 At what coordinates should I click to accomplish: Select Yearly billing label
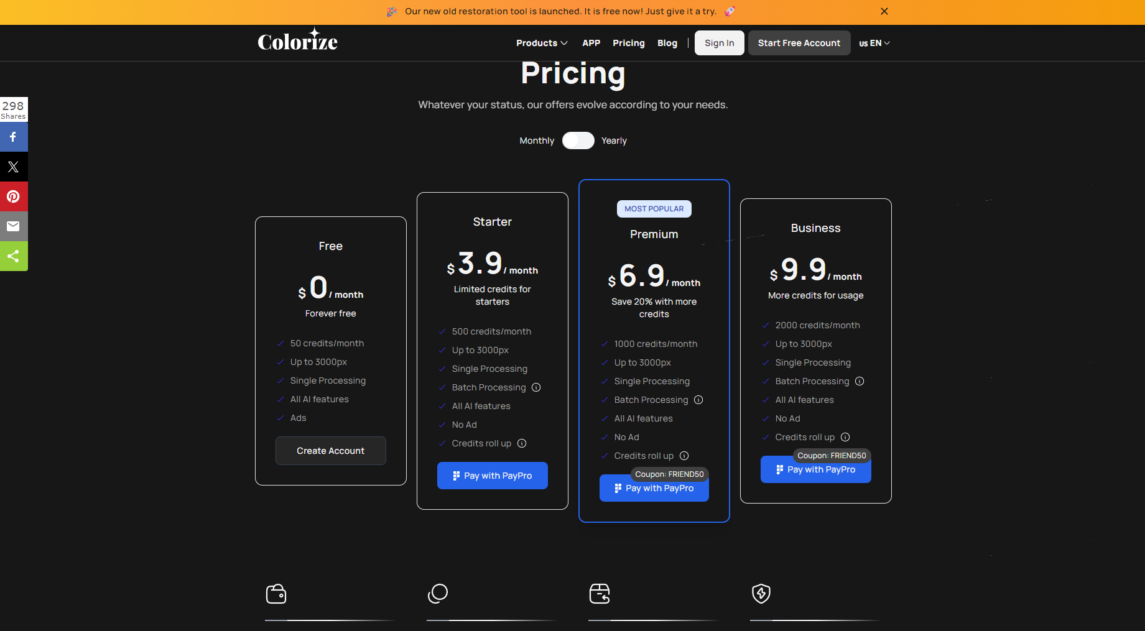tap(614, 140)
